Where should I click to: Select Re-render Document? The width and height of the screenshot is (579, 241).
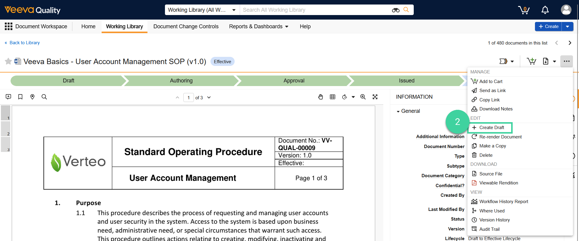tap(520, 137)
